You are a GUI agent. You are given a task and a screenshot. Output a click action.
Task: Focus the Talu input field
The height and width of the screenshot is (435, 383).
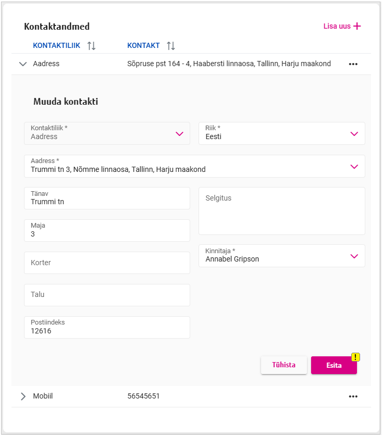107,295
